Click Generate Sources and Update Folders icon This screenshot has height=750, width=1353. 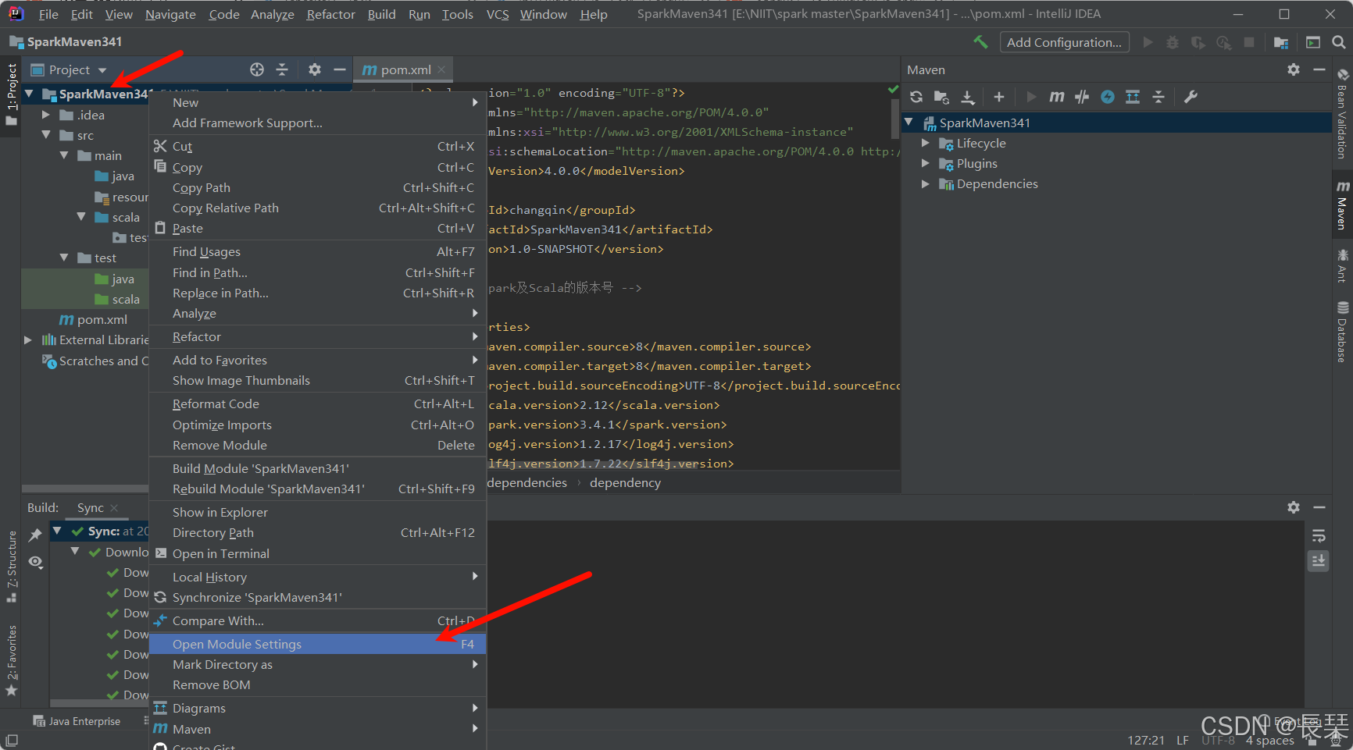point(941,97)
